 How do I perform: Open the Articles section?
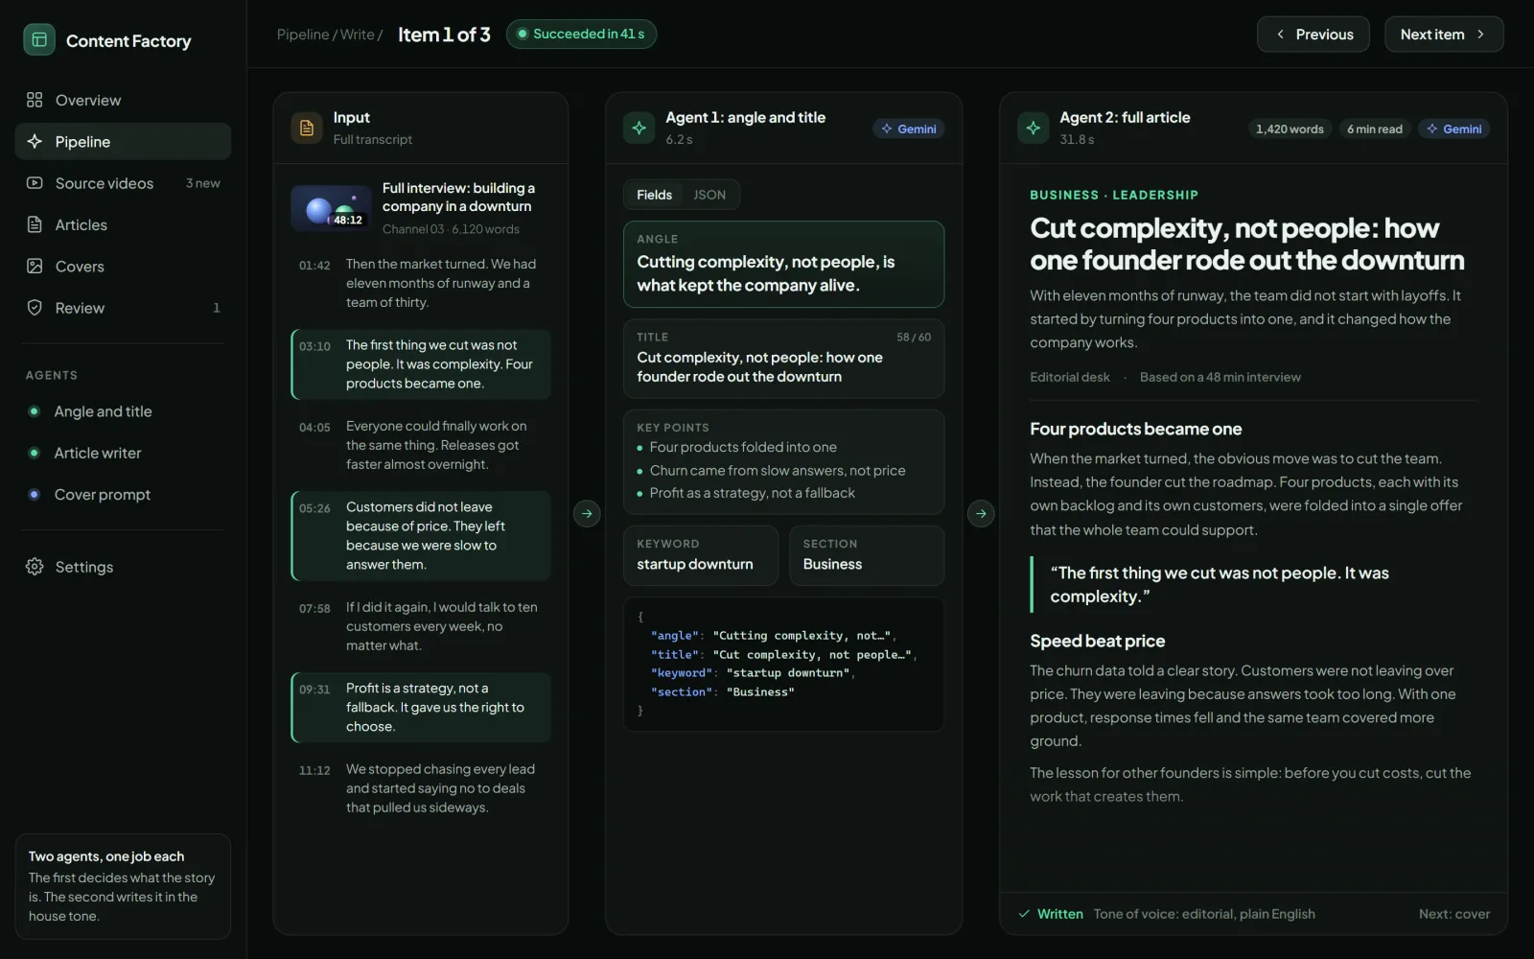pos(123,224)
